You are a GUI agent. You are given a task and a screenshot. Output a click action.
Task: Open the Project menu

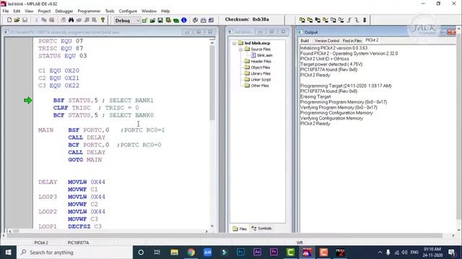(x=44, y=11)
